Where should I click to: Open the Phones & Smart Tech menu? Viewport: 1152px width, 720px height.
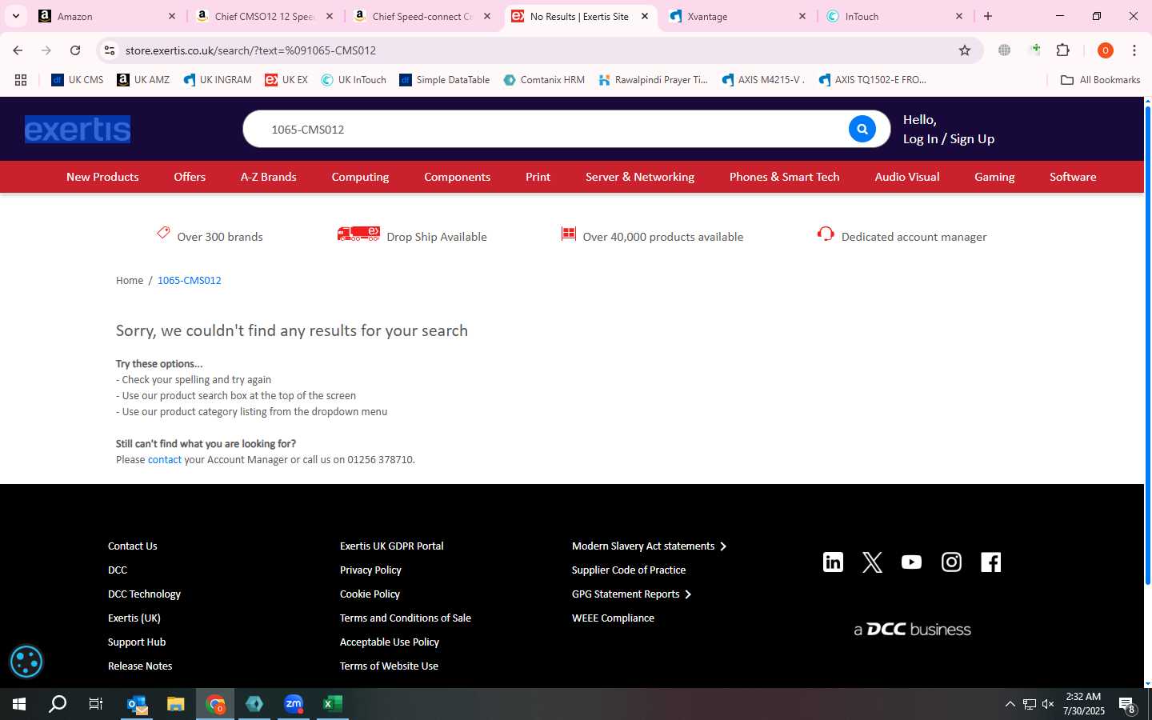pos(785,177)
